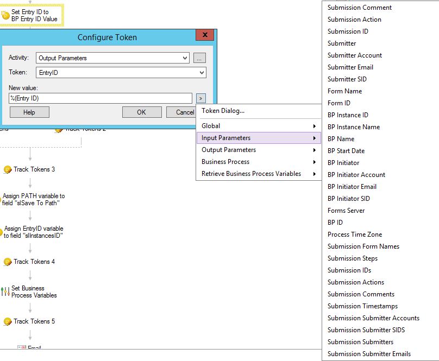This screenshot has width=439, height=361.
Task: Click the OK button
Action: [x=141, y=112]
